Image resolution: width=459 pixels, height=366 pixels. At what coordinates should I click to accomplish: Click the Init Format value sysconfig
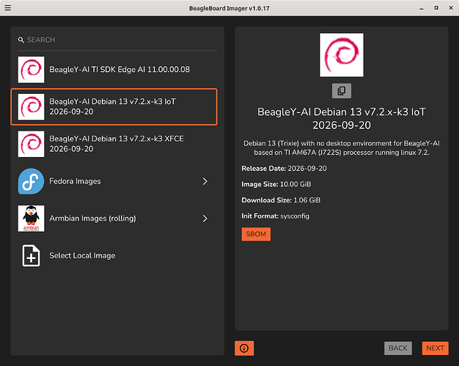click(x=295, y=216)
